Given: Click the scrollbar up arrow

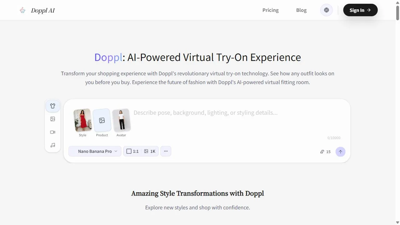Looking at the screenshot, I should pos(397,2).
